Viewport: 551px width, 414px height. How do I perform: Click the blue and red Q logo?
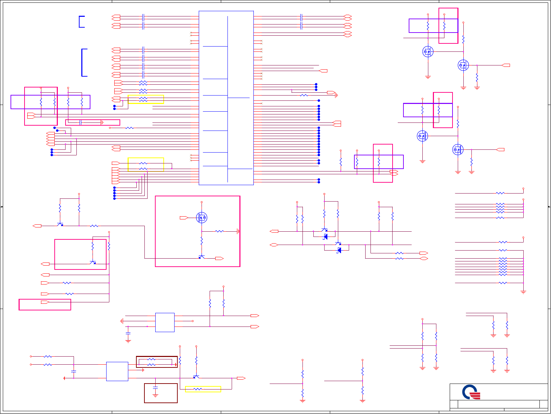(471, 392)
